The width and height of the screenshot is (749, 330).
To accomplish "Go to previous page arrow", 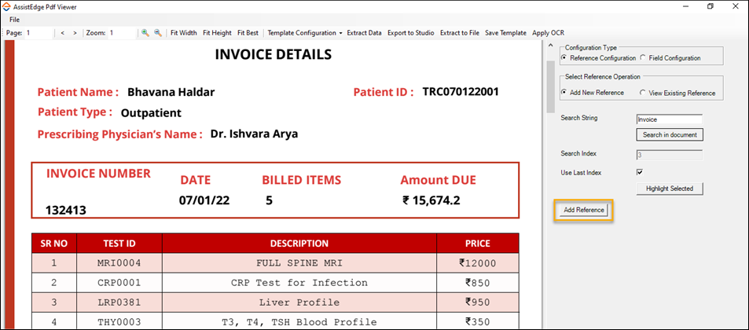I will coord(63,33).
